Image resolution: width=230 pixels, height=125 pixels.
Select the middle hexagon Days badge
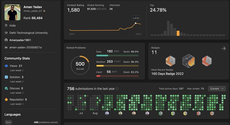189,61
